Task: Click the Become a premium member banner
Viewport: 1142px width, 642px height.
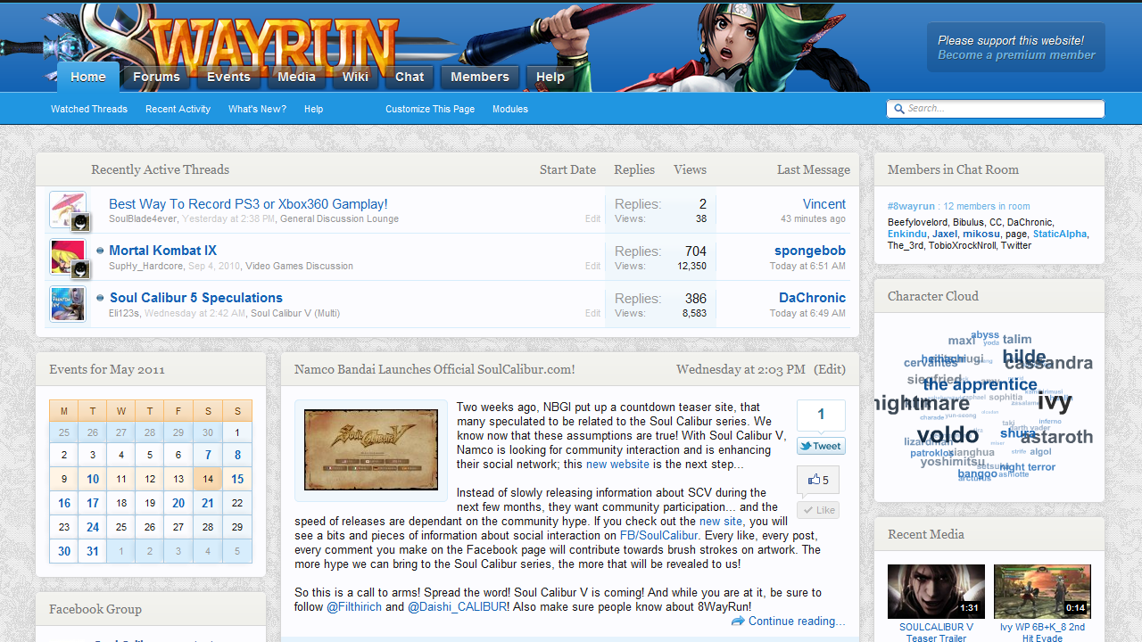Action: pyautogui.click(x=1016, y=47)
